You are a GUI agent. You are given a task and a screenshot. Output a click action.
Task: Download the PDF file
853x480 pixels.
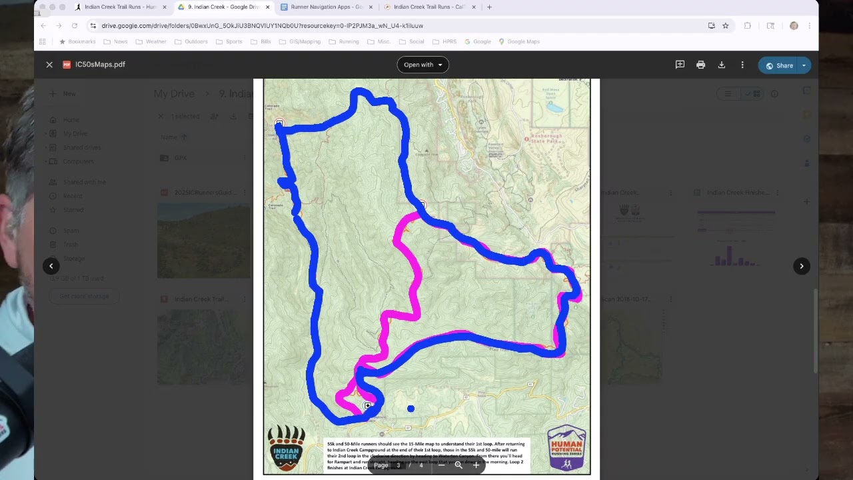pos(721,65)
